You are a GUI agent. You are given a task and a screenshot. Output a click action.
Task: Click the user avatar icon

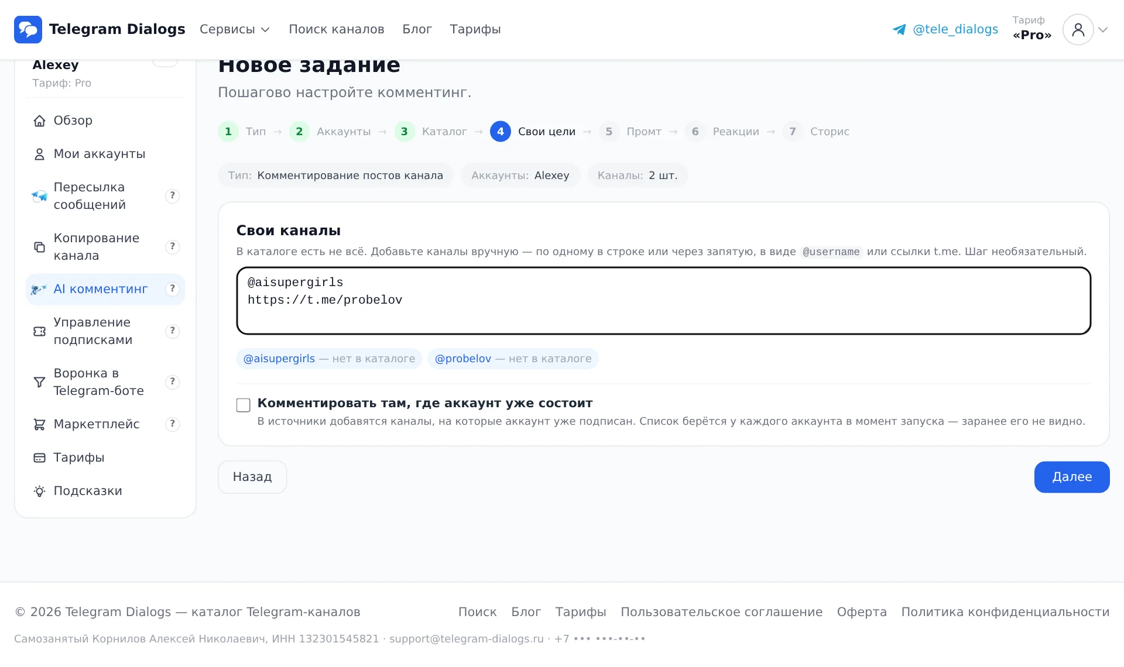[x=1078, y=29]
